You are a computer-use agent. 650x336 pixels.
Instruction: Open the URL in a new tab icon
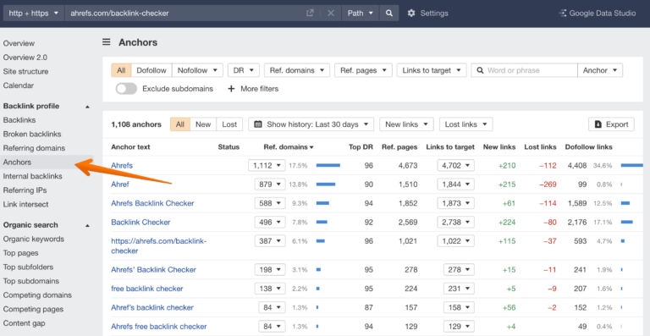pyautogui.click(x=310, y=14)
